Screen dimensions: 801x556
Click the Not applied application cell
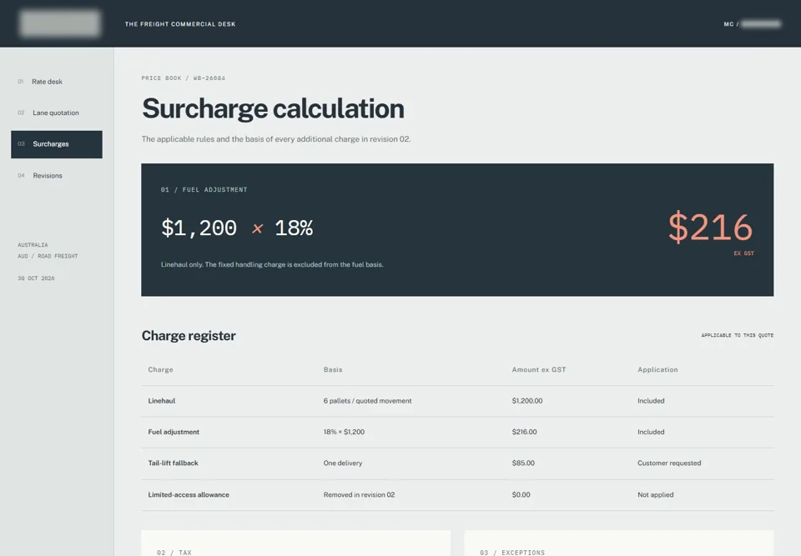656,495
